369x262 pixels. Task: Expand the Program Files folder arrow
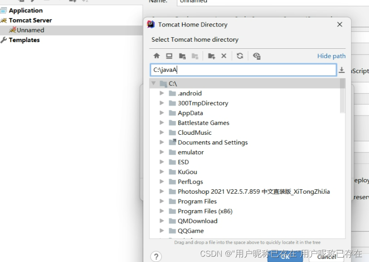tap(162, 201)
